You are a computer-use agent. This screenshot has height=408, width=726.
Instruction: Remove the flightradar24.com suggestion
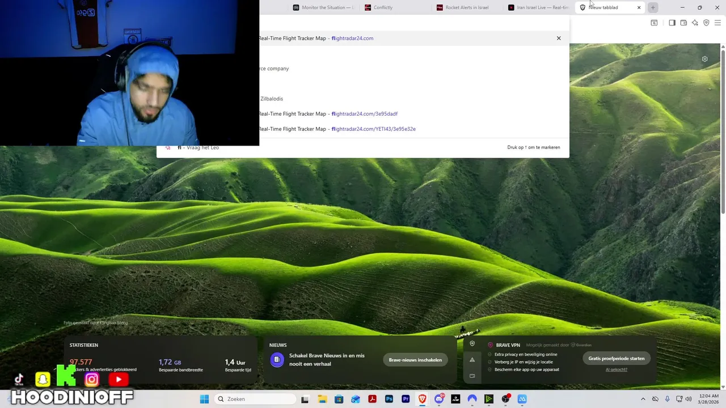(x=559, y=38)
